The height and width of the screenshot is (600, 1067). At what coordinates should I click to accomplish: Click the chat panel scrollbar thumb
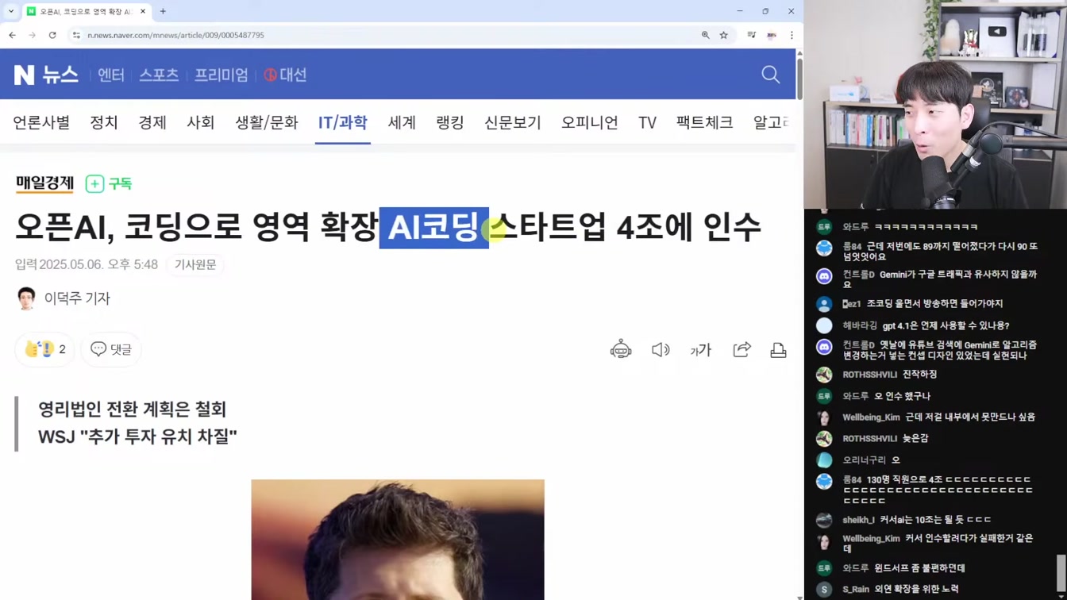pyautogui.click(x=1061, y=572)
